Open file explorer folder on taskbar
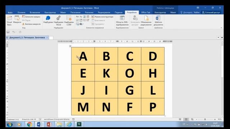The height and width of the screenshot is (129, 230). [59, 124]
